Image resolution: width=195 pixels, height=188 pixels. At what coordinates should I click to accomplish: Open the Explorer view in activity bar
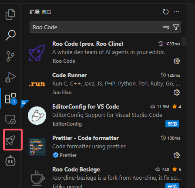pos(10,14)
